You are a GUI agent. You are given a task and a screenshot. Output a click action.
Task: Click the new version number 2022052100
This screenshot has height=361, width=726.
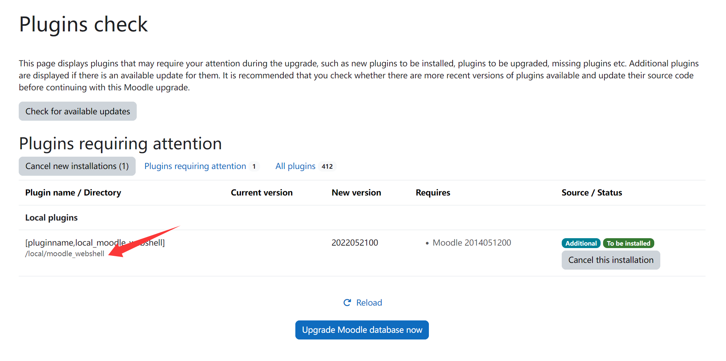tap(354, 243)
